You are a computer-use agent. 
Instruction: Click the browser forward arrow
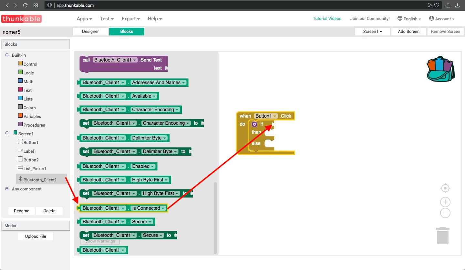[x=16, y=5]
